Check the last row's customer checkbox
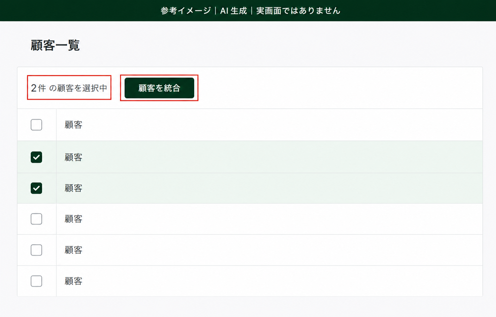The height and width of the screenshot is (317, 496). pos(36,281)
